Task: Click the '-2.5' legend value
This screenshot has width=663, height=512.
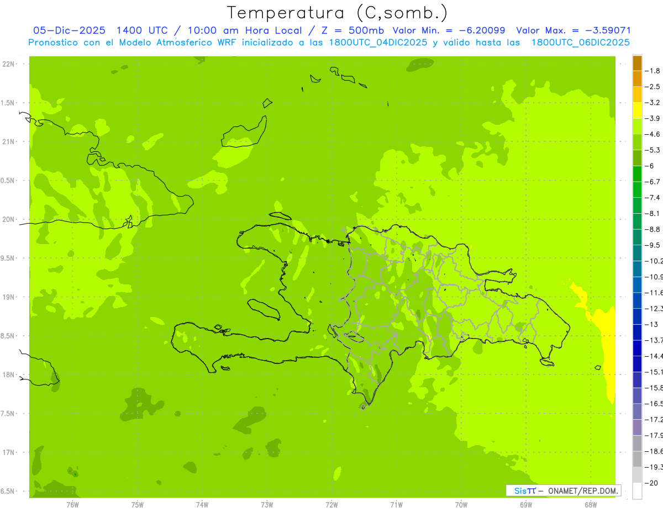Action: click(x=653, y=87)
